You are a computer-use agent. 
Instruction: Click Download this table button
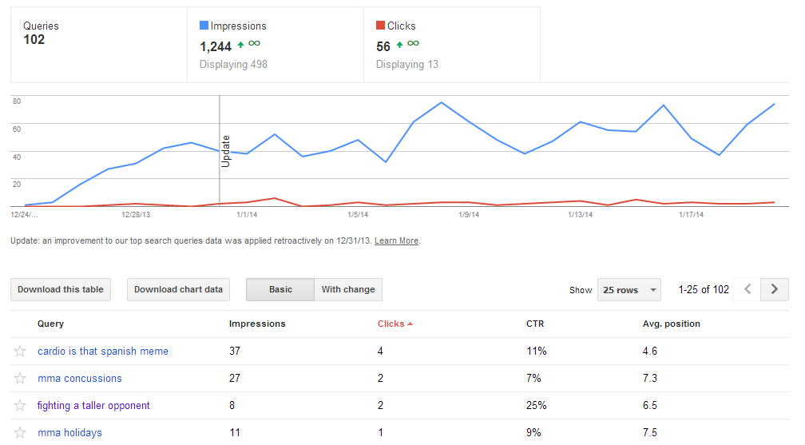point(61,289)
